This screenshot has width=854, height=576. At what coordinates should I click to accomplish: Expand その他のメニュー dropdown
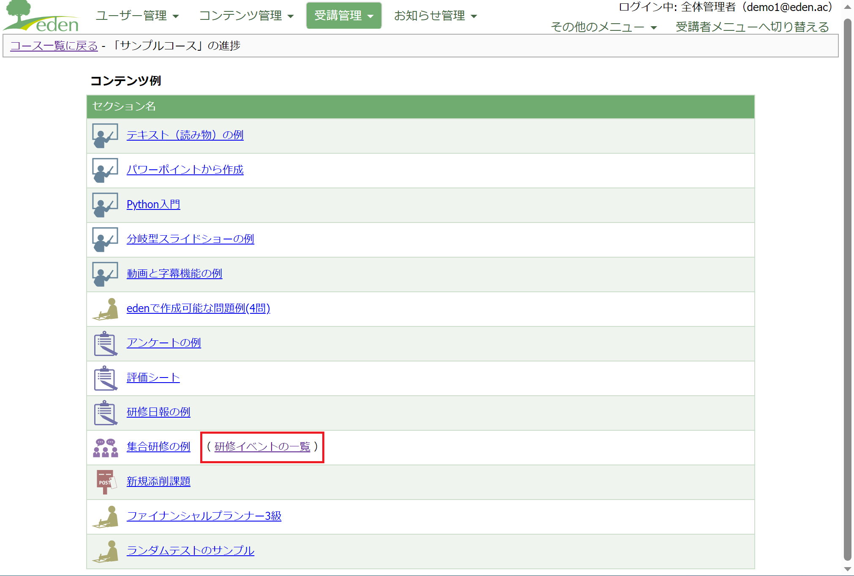[x=604, y=27]
